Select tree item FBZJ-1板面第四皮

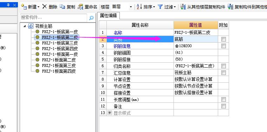59,71
